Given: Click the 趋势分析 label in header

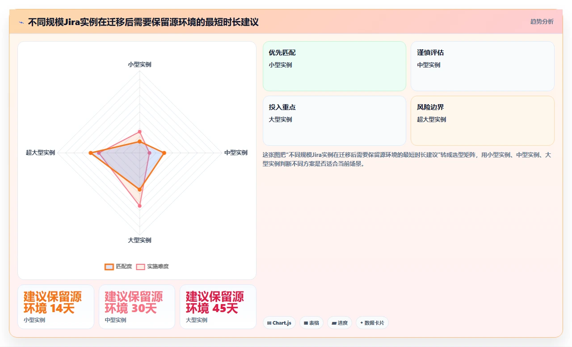Looking at the screenshot, I should click(542, 21).
